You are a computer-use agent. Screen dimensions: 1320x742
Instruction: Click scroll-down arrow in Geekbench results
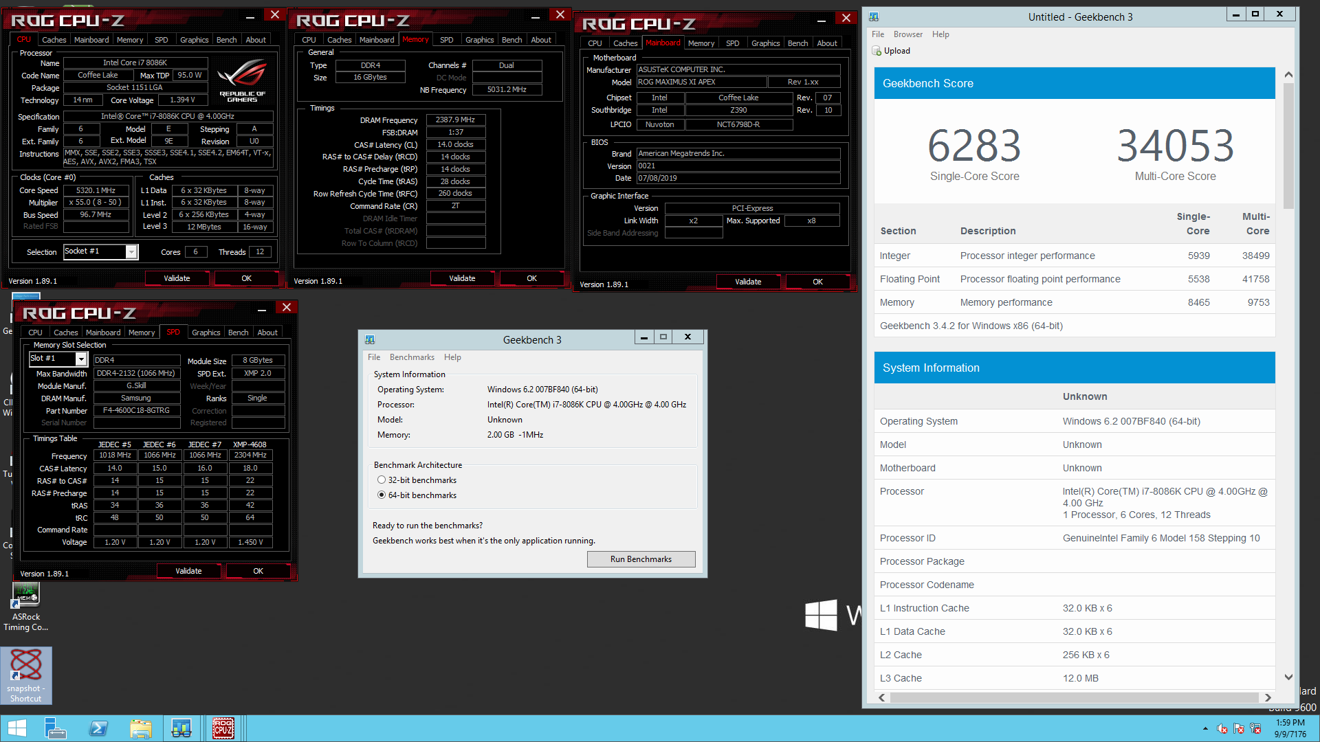click(1288, 677)
